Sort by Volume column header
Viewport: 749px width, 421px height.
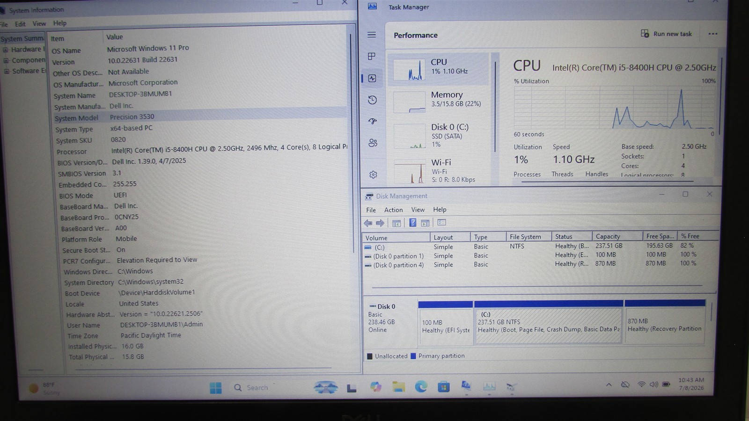click(396, 238)
